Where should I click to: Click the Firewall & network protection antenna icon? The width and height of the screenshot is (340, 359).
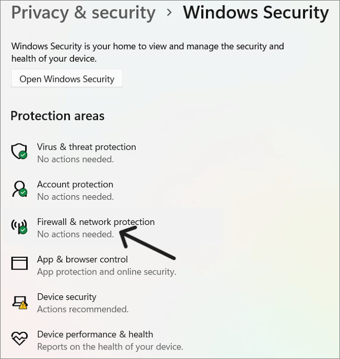tap(19, 226)
